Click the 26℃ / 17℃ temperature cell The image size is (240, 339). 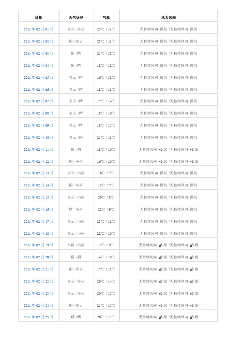(x=106, y=317)
